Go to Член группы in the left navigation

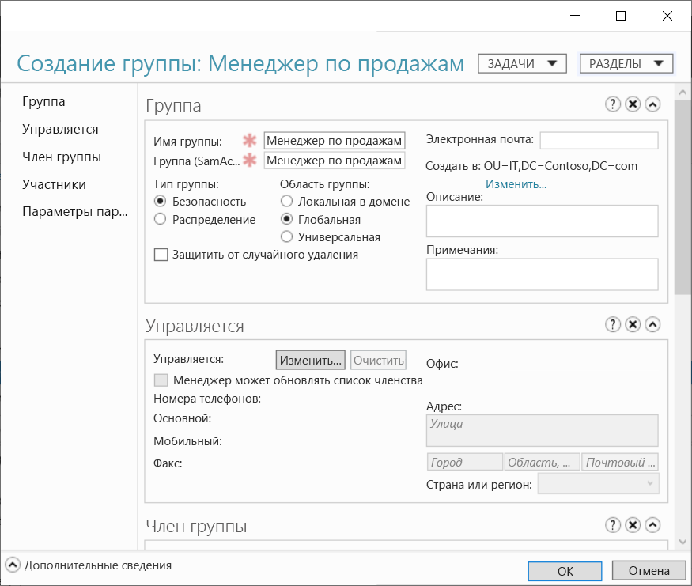[62, 157]
